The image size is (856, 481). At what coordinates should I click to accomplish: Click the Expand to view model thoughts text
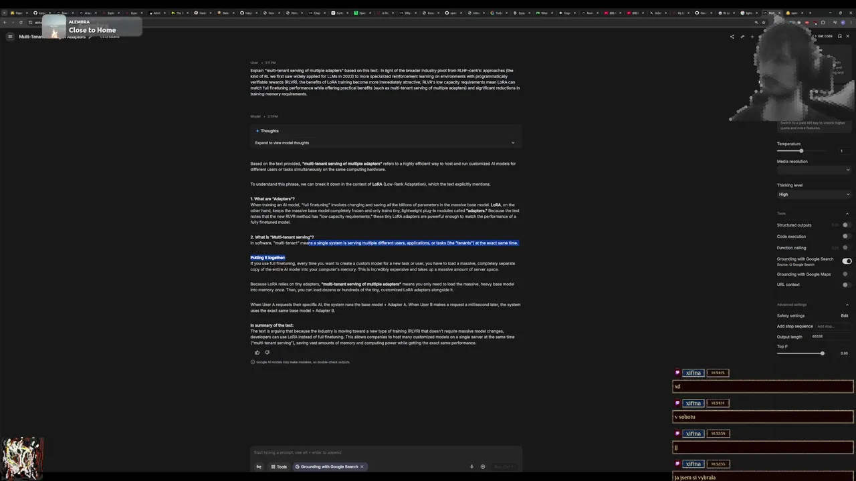(x=282, y=143)
